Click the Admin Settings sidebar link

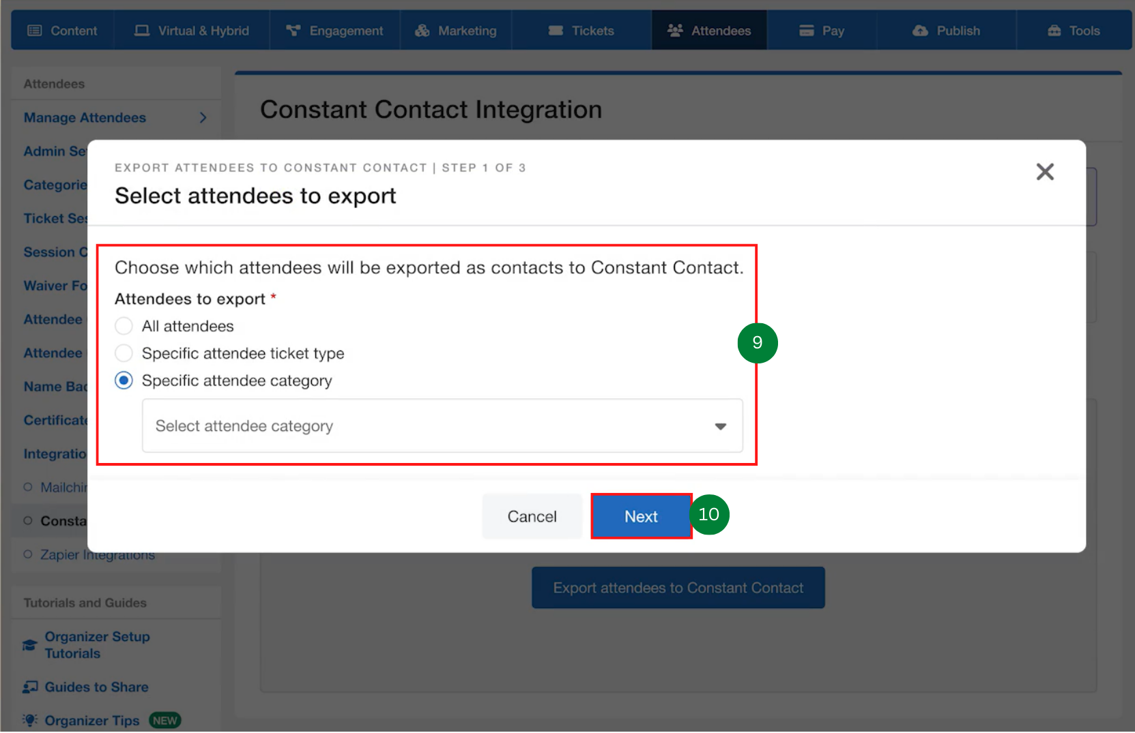(55, 151)
